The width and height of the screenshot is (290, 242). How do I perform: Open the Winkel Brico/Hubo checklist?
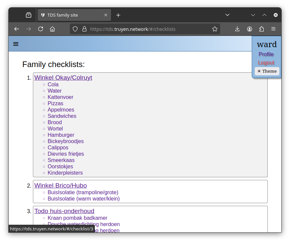click(x=60, y=186)
